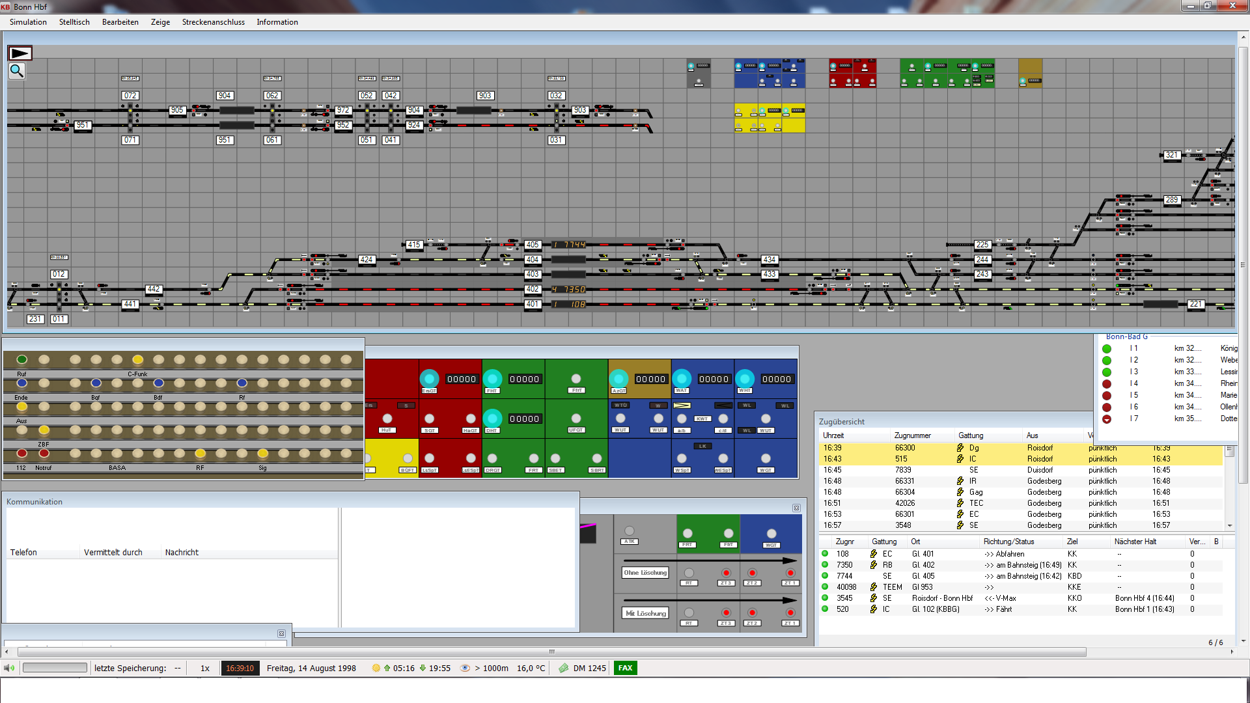The image size is (1250, 703).
Task: Click the Zugübersicht list scroll-down arrow
Action: coord(1230,526)
